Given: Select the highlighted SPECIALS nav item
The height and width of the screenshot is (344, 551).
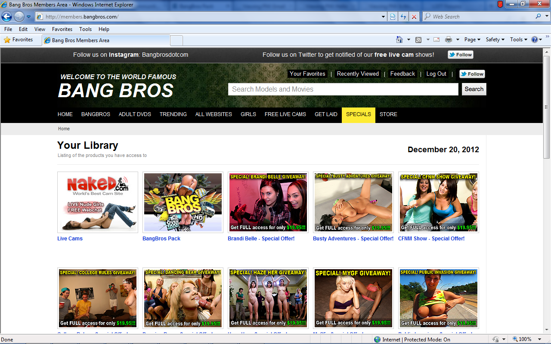Looking at the screenshot, I should pyautogui.click(x=359, y=114).
